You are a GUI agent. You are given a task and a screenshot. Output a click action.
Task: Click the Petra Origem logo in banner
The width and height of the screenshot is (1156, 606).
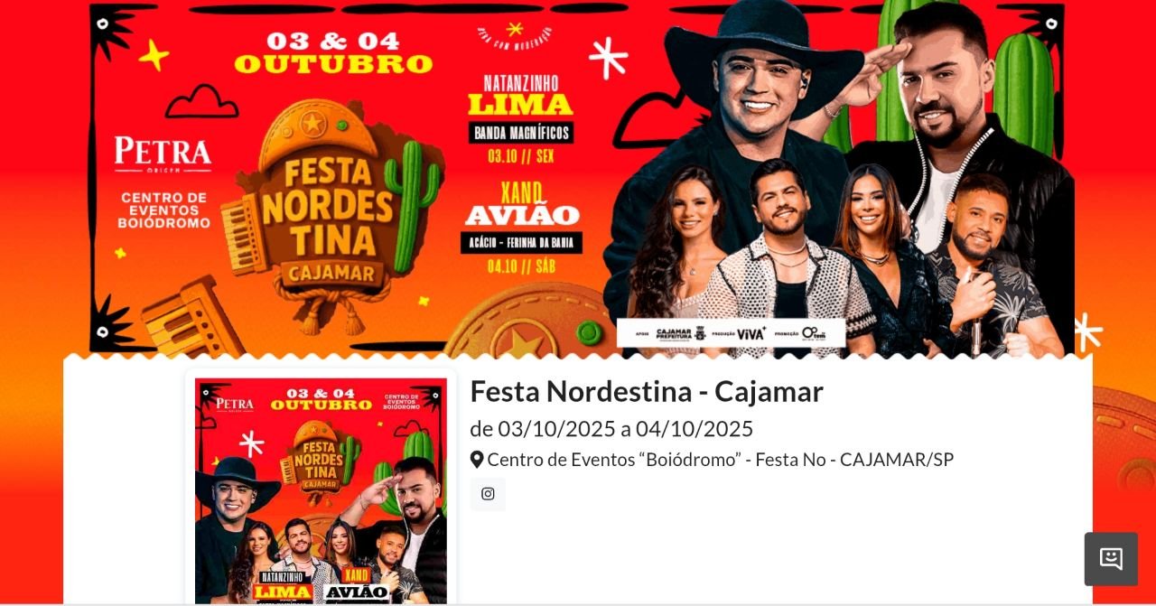pyautogui.click(x=163, y=155)
